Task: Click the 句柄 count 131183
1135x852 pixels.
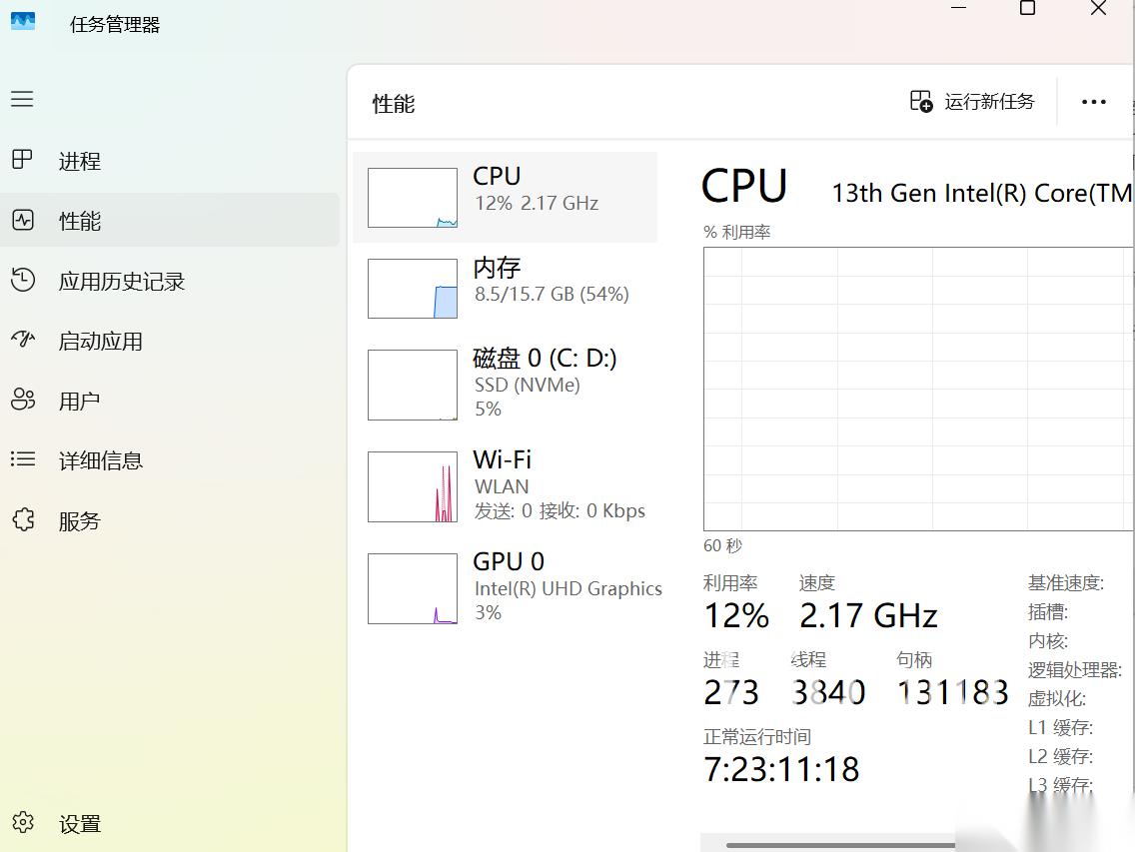Action: (x=952, y=692)
